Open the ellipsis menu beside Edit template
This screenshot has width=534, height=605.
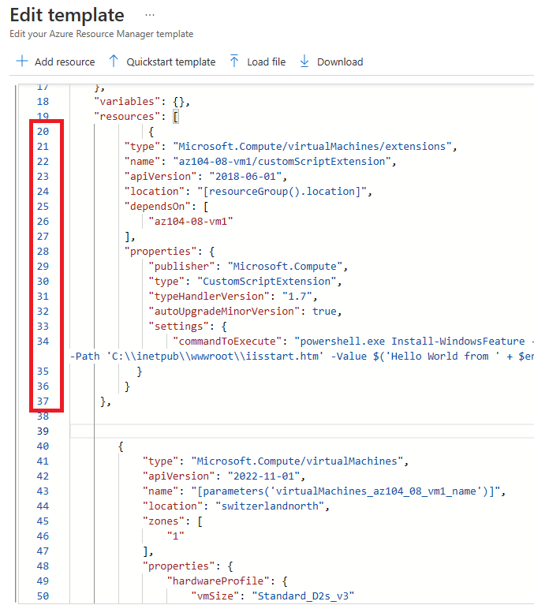coord(150,16)
